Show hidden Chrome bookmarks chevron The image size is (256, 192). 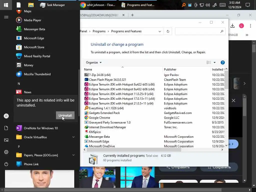click(x=247, y=35)
